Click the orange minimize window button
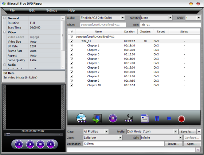The width and height of the screenshot is (204, 155). point(191,4)
